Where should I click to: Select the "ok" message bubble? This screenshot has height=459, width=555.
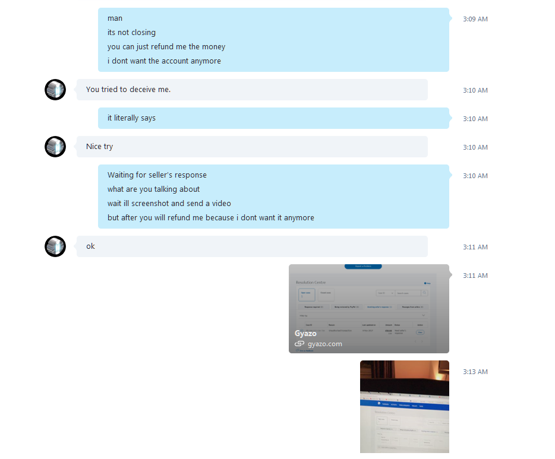point(252,246)
